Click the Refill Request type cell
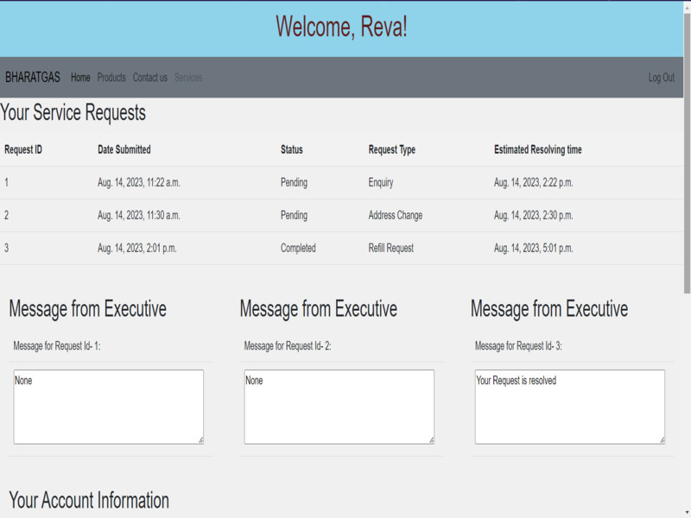The height and width of the screenshot is (518, 691). 390,249
